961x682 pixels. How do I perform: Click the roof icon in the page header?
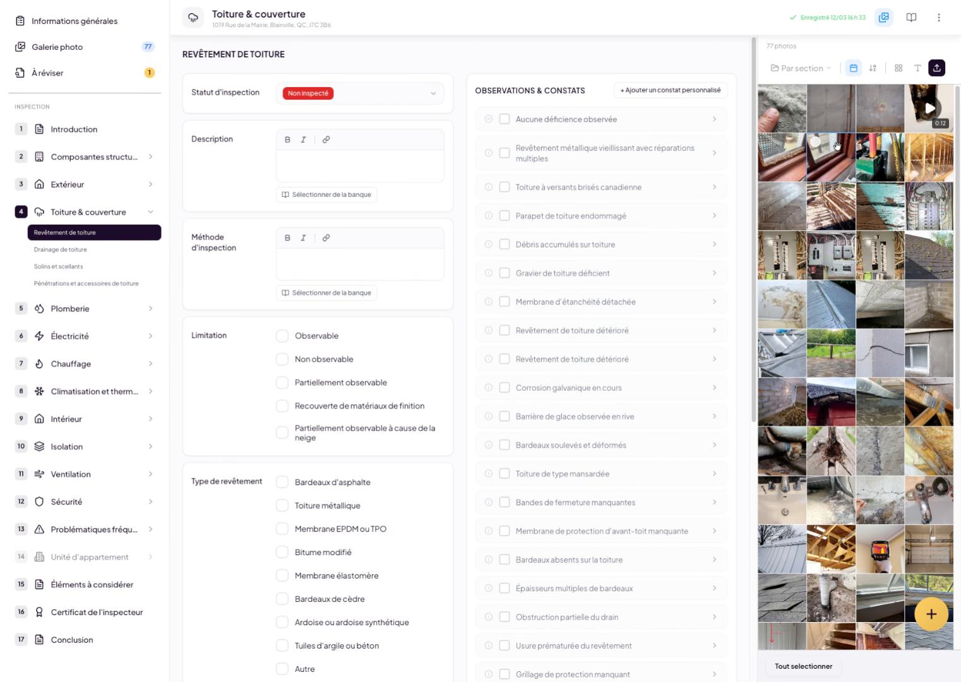(x=193, y=18)
